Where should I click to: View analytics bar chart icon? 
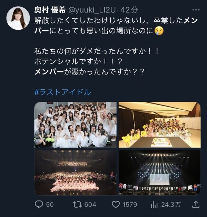click(x=154, y=205)
